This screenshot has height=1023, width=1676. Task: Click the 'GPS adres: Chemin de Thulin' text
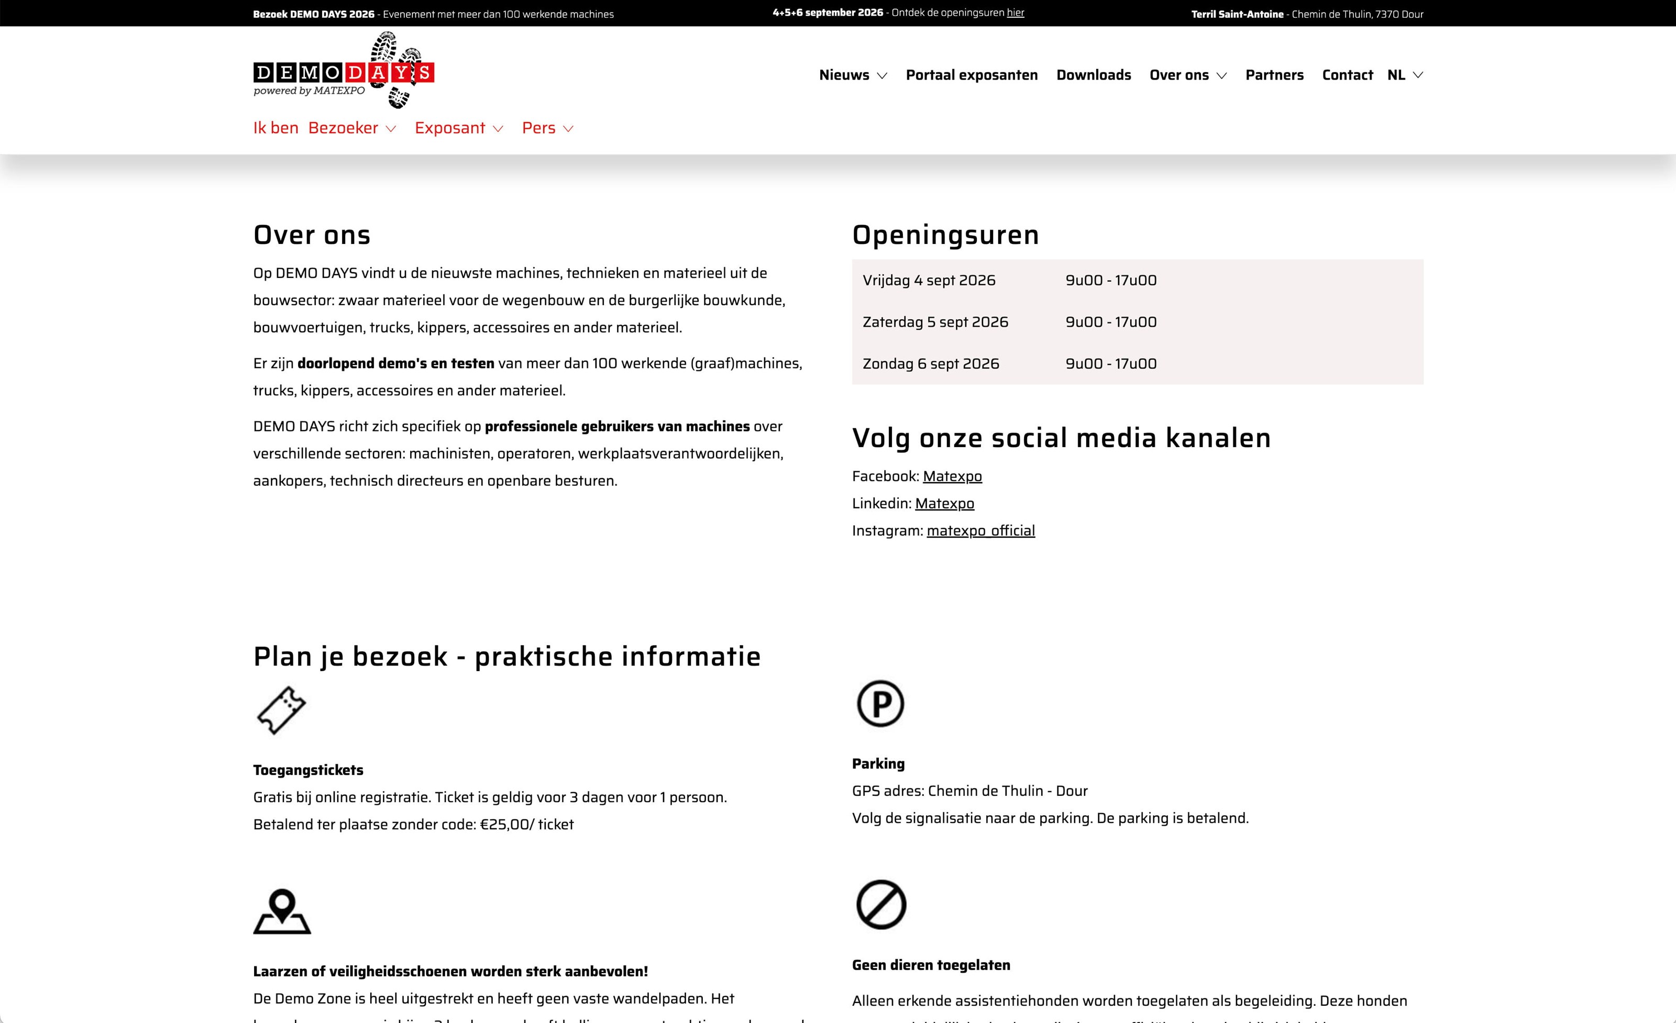pyautogui.click(x=969, y=791)
